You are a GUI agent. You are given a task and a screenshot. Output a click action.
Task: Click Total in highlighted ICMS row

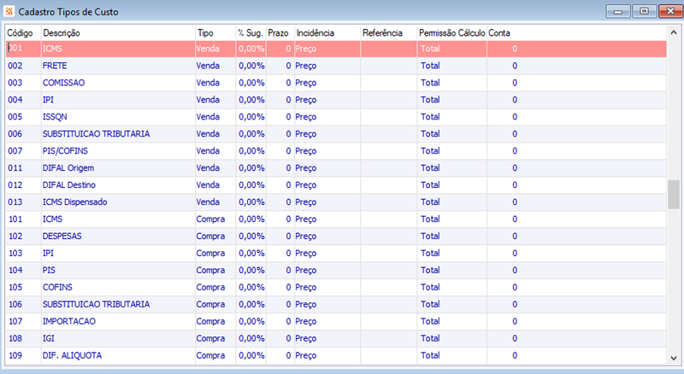(452, 49)
